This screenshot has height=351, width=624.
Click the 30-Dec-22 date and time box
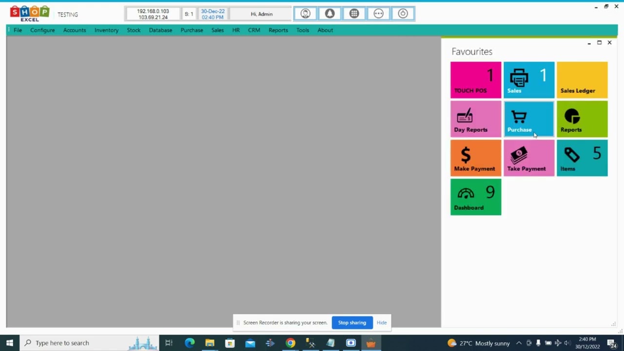[x=213, y=14]
